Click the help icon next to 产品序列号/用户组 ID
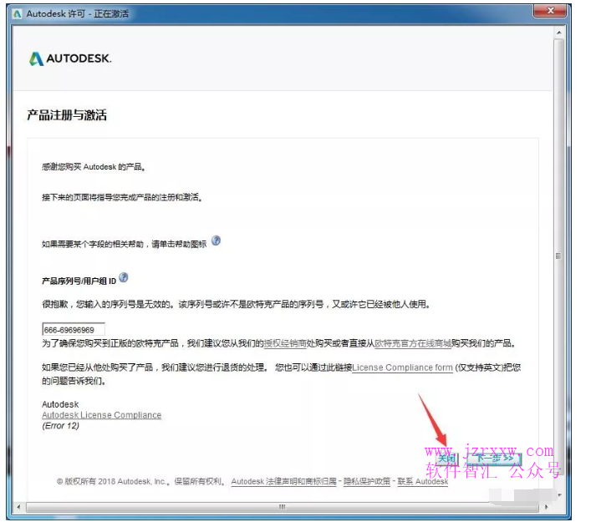Viewport: 596px width, 522px height. [124, 278]
